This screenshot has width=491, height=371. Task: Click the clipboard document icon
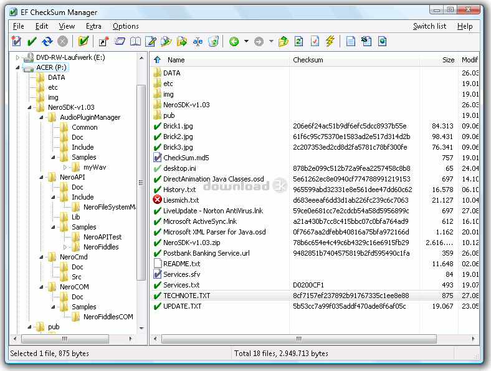tap(366, 41)
